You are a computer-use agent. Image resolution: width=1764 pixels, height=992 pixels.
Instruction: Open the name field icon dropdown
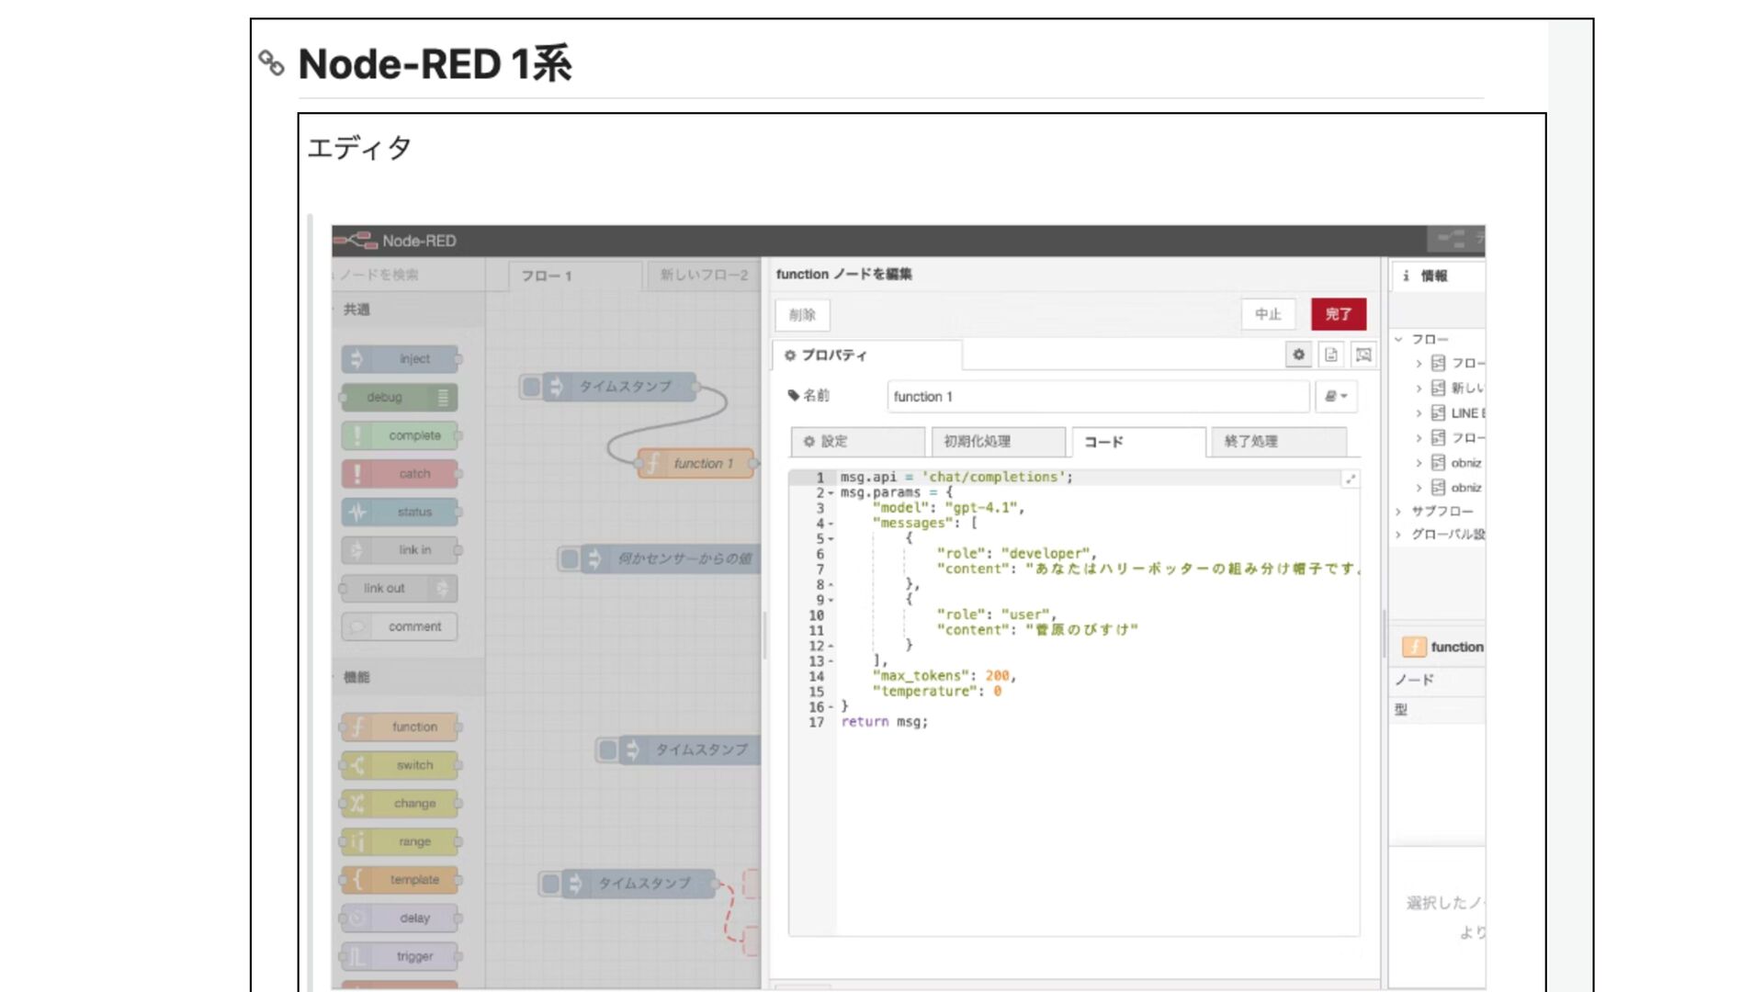click(x=1336, y=397)
